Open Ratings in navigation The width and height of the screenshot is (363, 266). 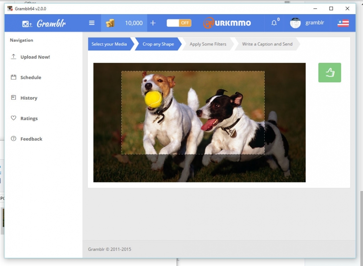coord(29,118)
